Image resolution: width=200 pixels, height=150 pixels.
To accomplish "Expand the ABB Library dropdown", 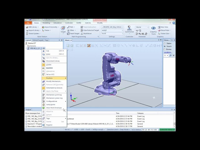I will click(38, 27).
